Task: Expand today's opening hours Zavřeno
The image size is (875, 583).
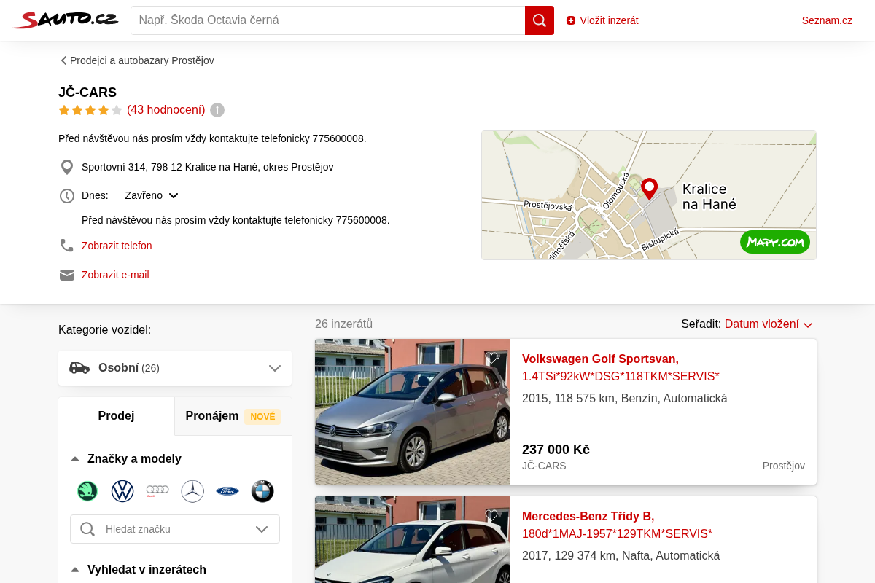Action: click(152, 195)
